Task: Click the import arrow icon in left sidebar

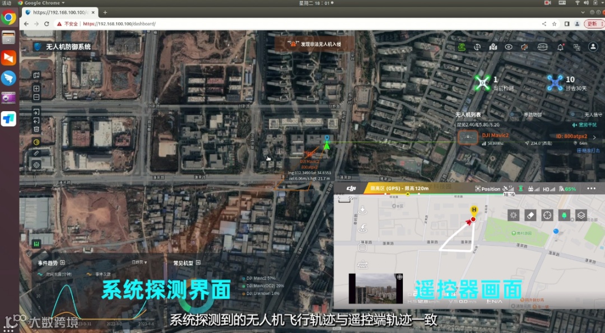Action: (x=36, y=112)
